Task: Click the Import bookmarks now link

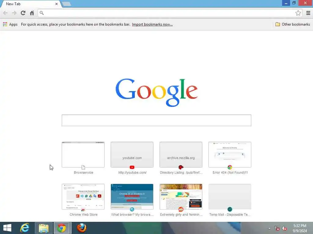Action: [x=152, y=24]
